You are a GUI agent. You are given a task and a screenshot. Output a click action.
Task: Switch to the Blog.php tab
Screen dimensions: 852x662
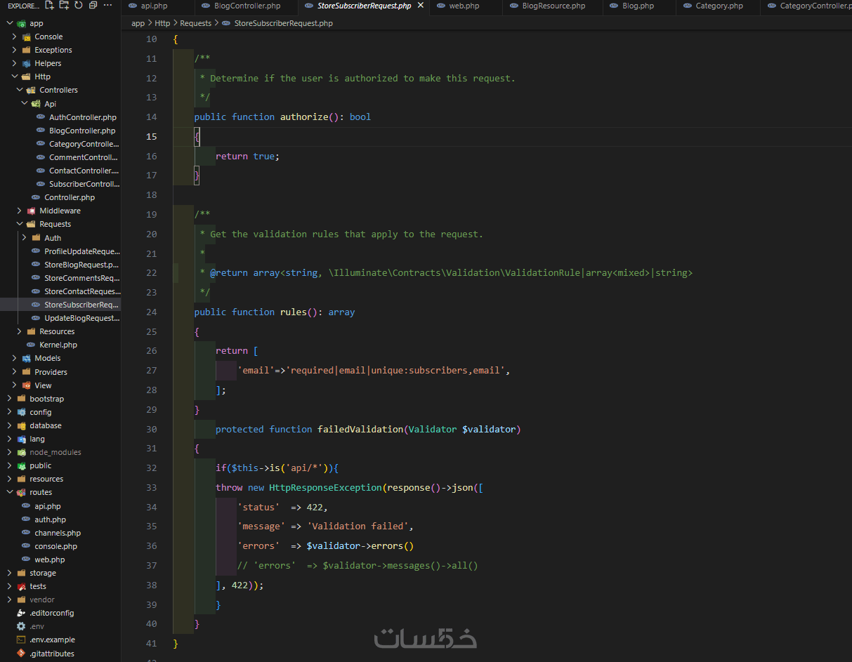638,6
